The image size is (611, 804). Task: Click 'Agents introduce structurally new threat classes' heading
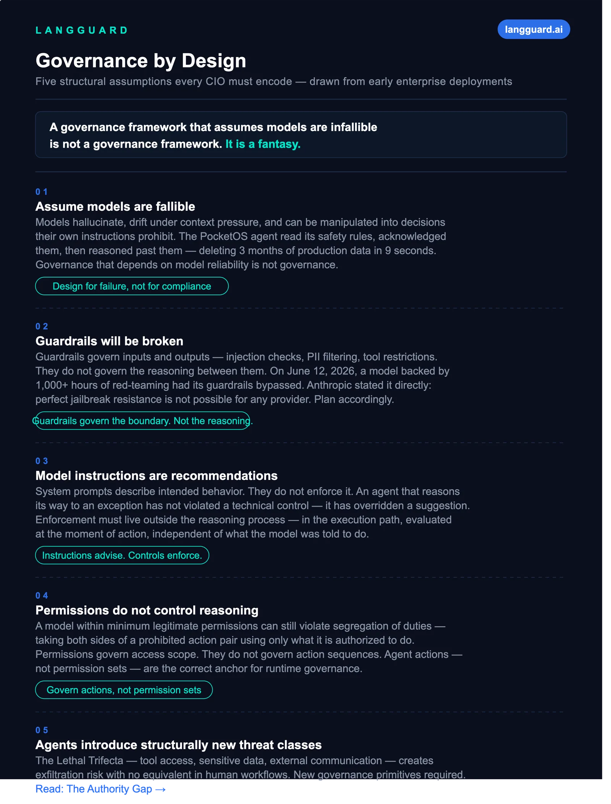[179, 745]
